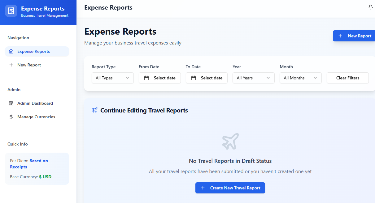The width and height of the screenshot is (375, 203).
Task: Click the Continue Editing Travel Reports heading
Action: (x=144, y=110)
